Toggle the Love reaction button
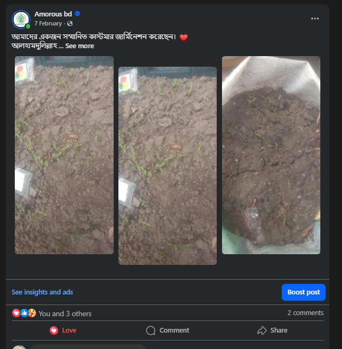This screenshot has height=349, width=342. (x=63, y=330)
